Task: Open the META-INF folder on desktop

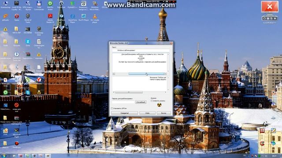Action: pos(17,30)
